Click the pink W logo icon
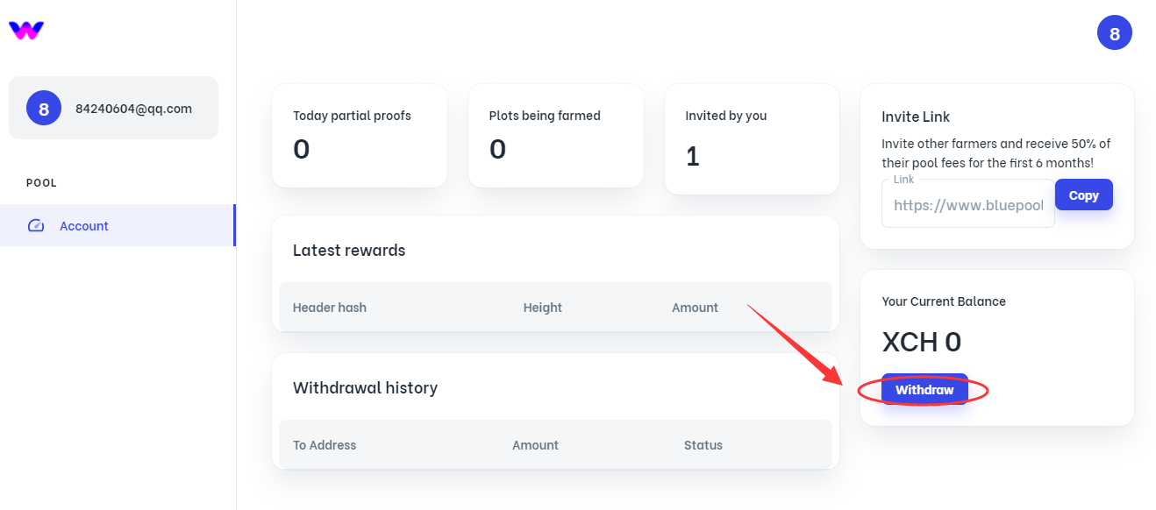The image size is (1156, 510). pyautogui.click(x=26, y=31)
